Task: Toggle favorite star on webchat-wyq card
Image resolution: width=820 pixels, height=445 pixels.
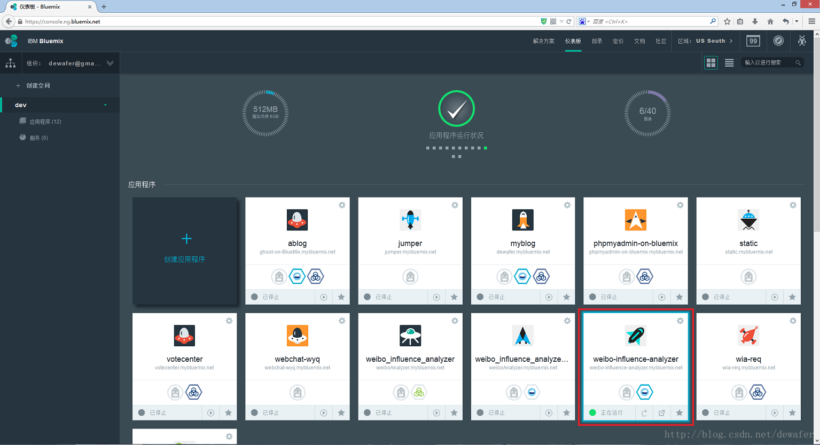Action: click(341, 413)
